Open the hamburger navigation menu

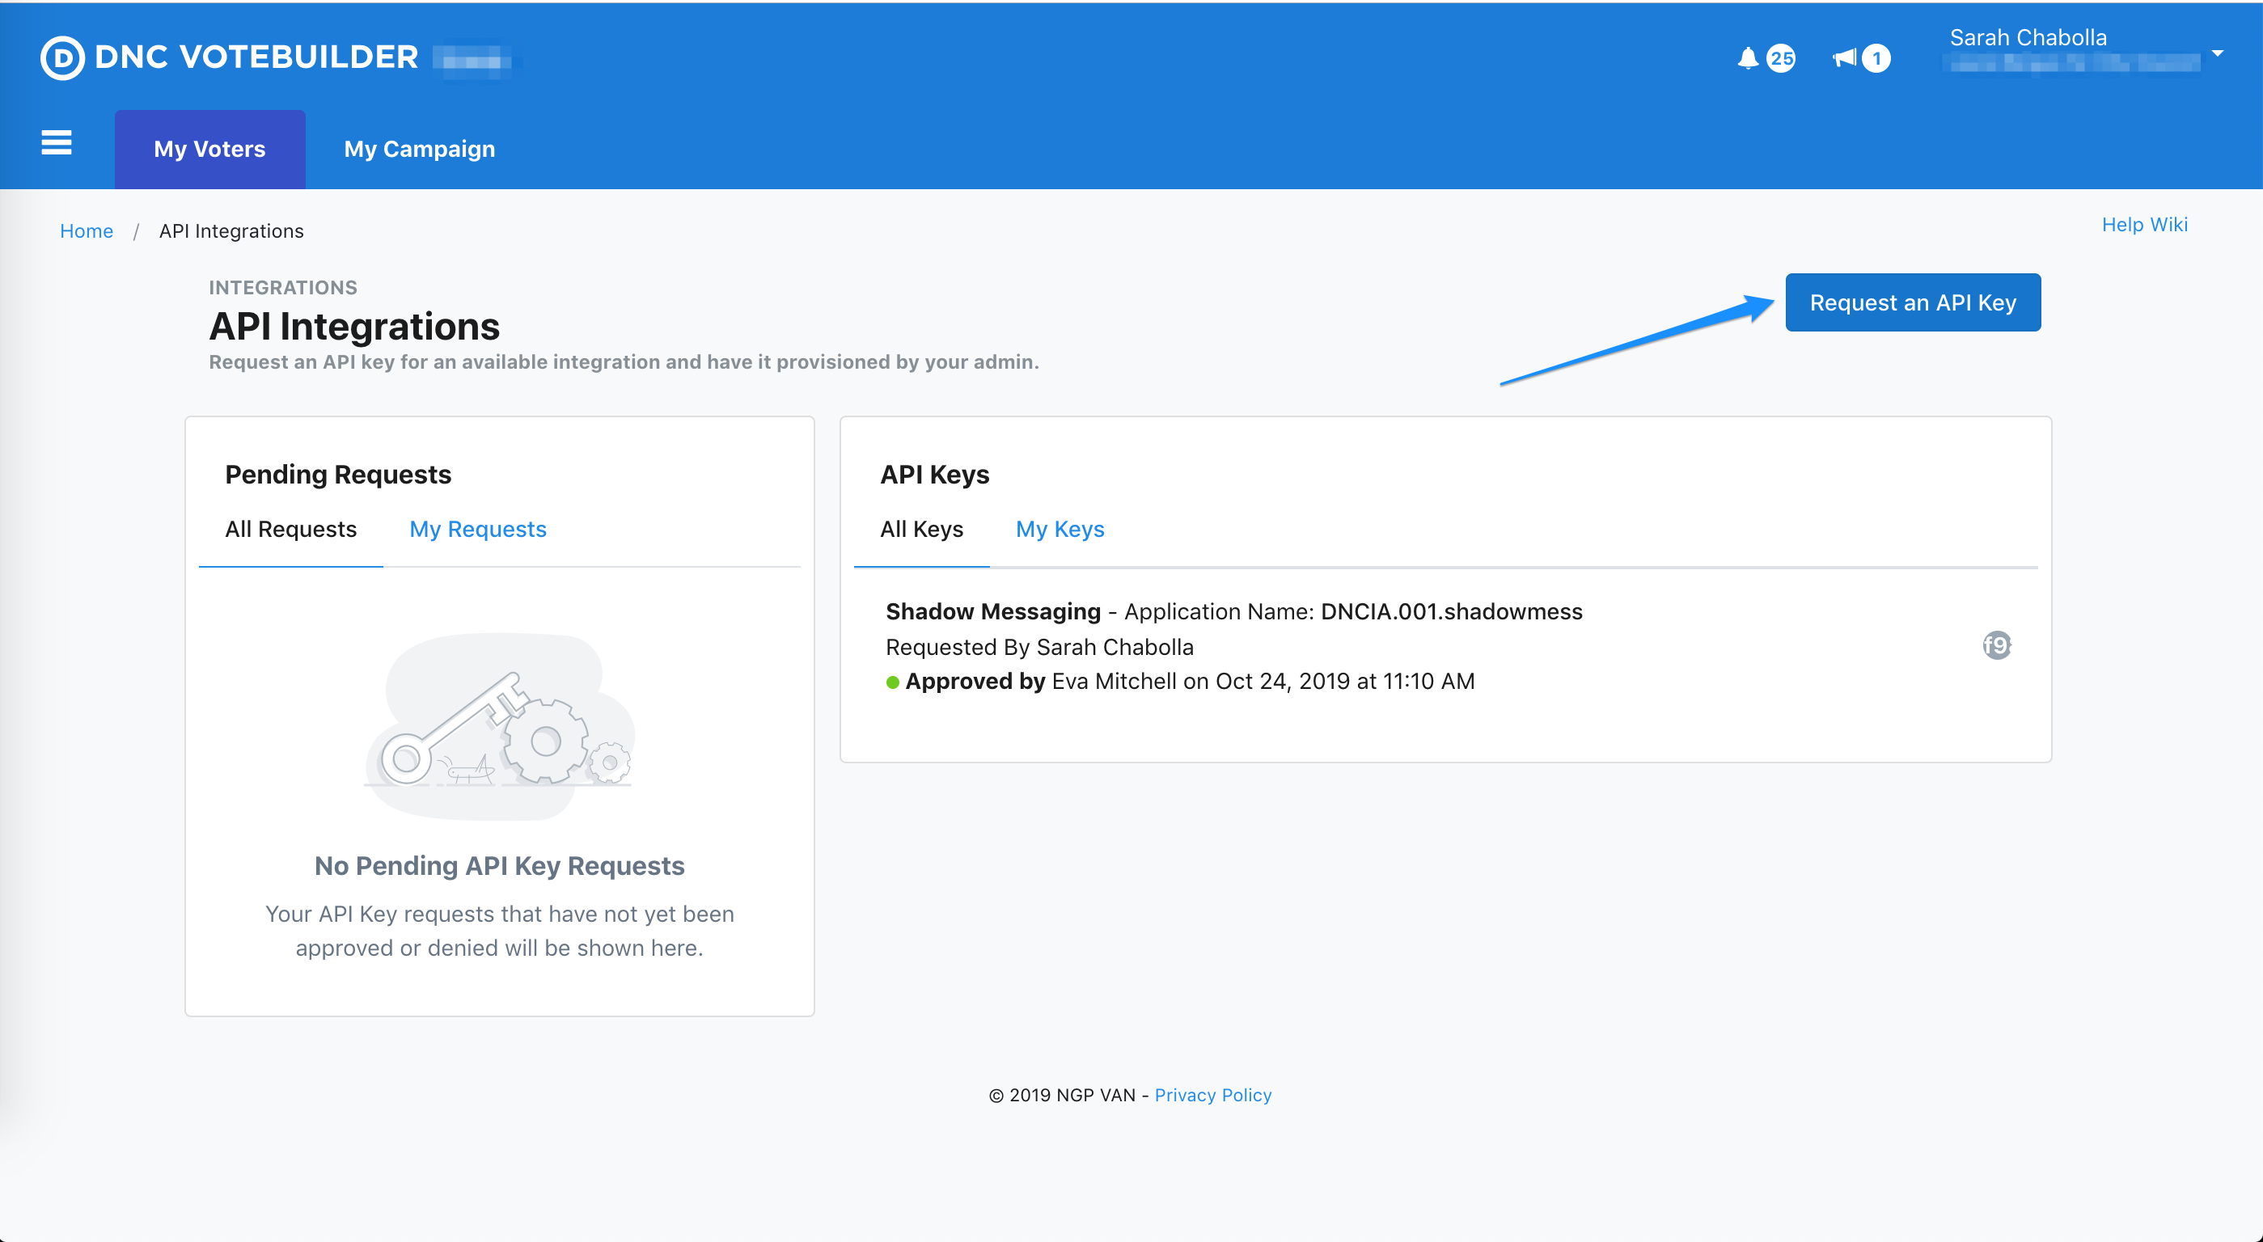pos(57,142)
